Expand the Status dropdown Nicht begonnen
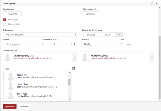The image size is (161, 111). 21,44
